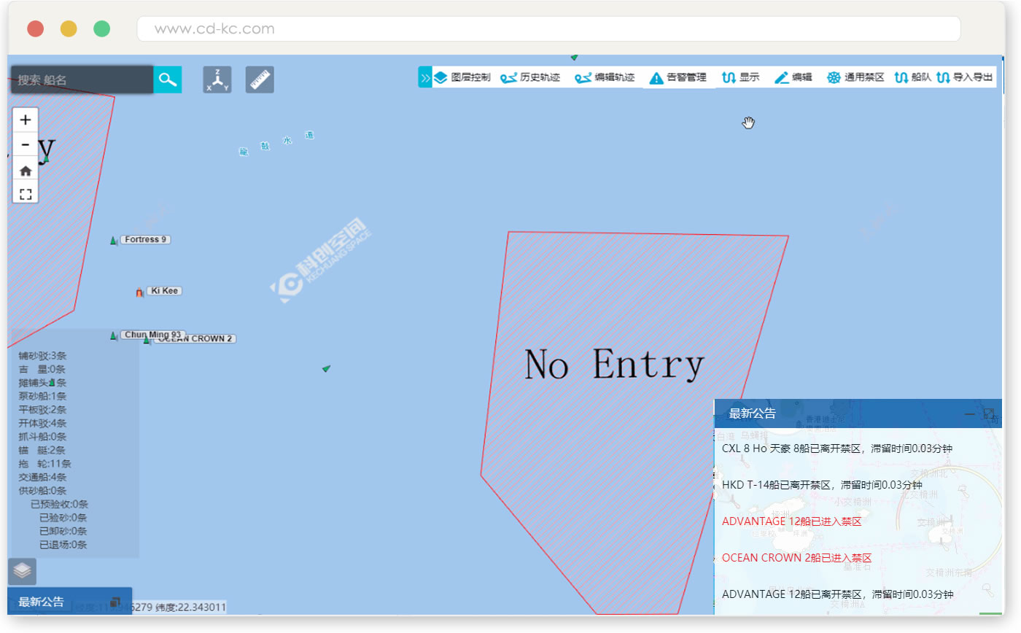This screenshot has height=633, width=1021.
Task: Open 图层控制 layer control menu
Action: pos(462,77)
